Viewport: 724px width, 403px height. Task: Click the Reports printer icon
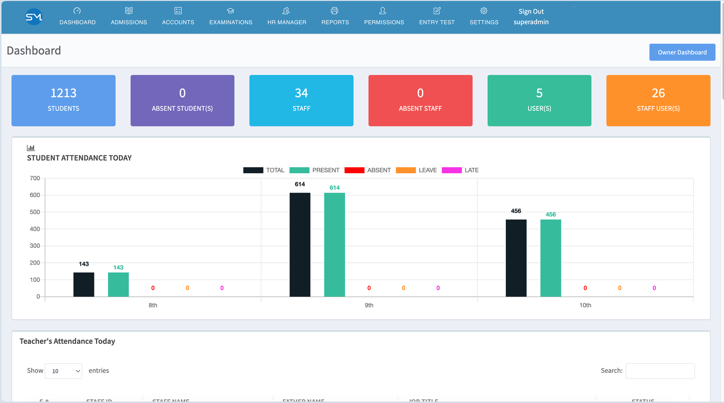point(335,11)
